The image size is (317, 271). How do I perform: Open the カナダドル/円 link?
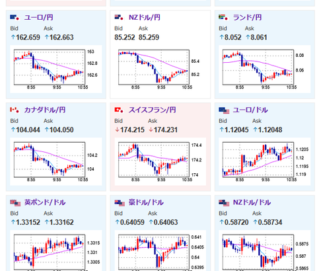click(45, 110)
